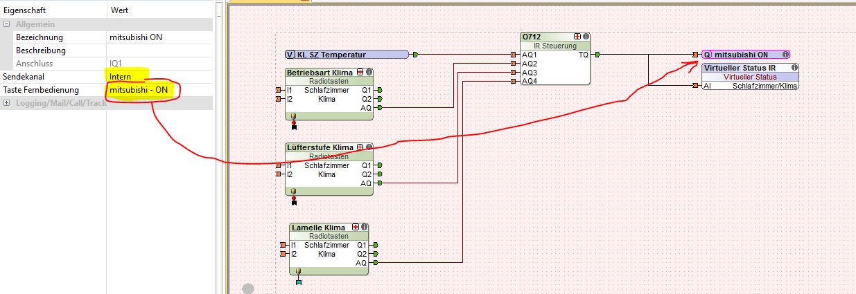Click red plus icon on Lüfterstufe Klima block
The image size is (856, 294).
point(360,147)
